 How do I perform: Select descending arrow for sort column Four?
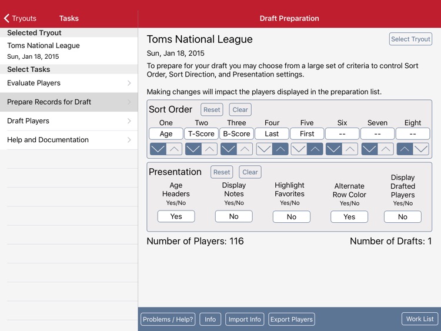[x=264, y=149]
